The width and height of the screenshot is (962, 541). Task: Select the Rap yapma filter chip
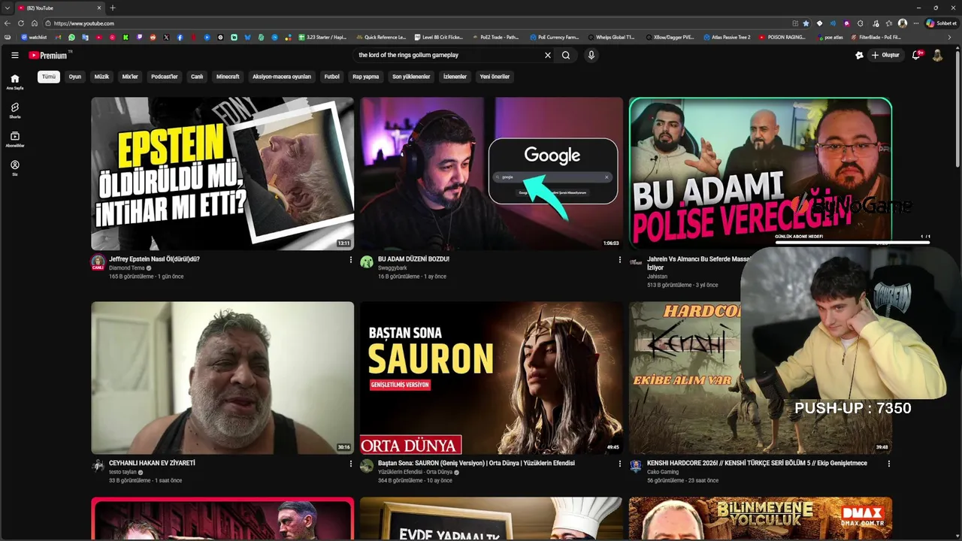coord(366,77)
